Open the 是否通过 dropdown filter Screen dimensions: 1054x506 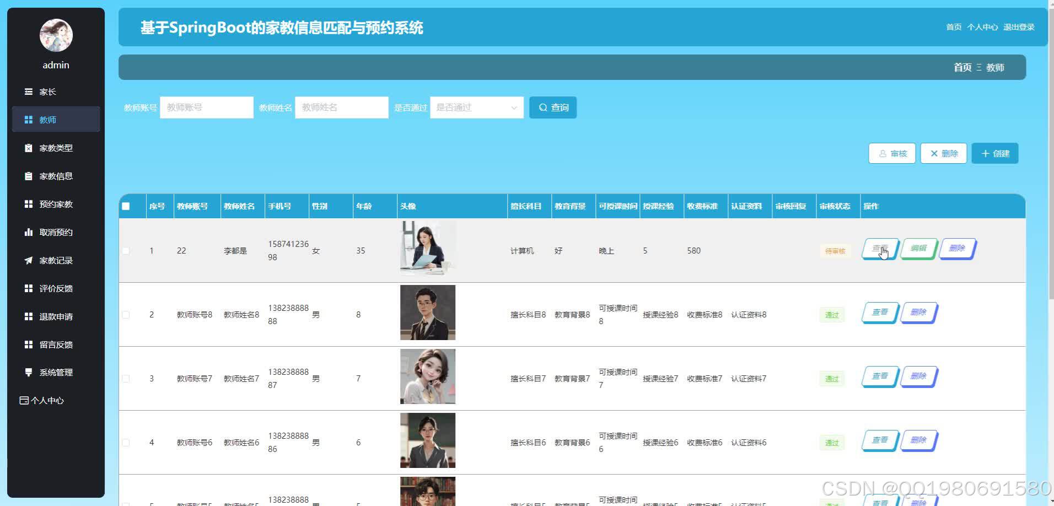point(477,107)
